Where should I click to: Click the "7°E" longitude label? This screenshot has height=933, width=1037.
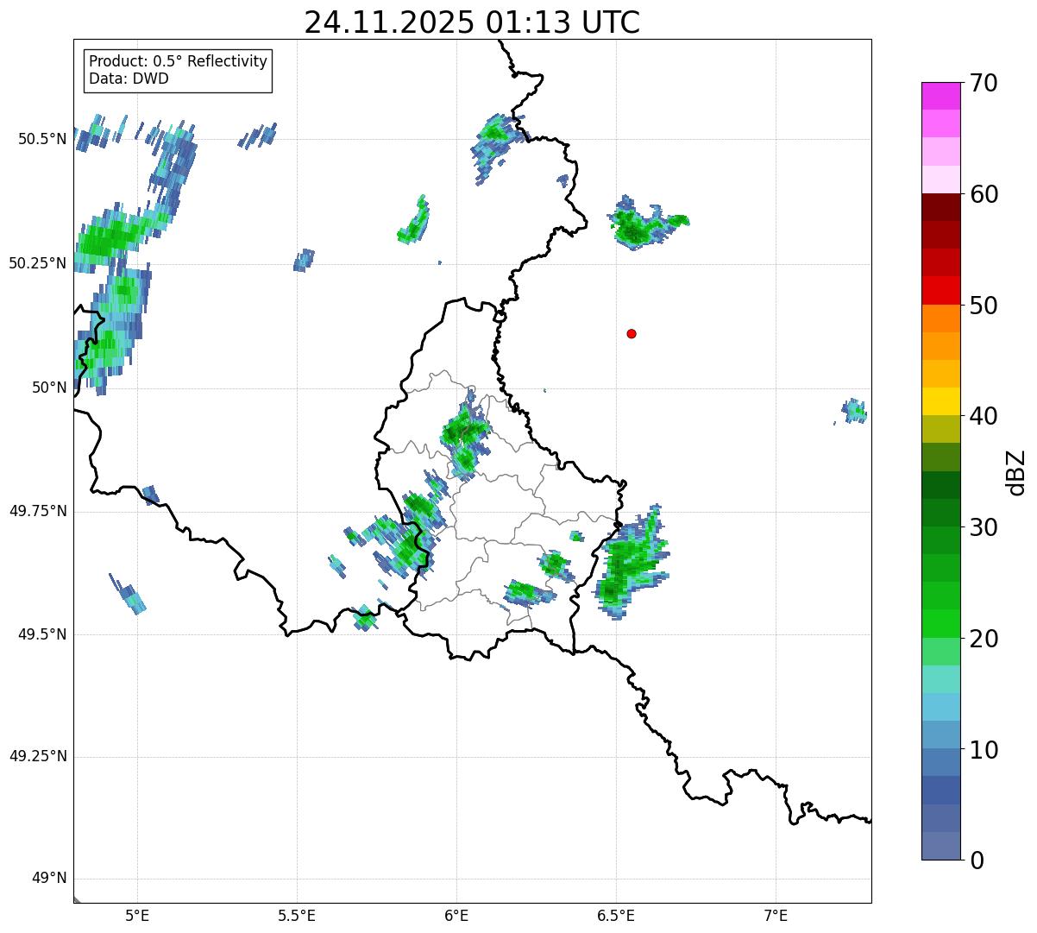776,915
